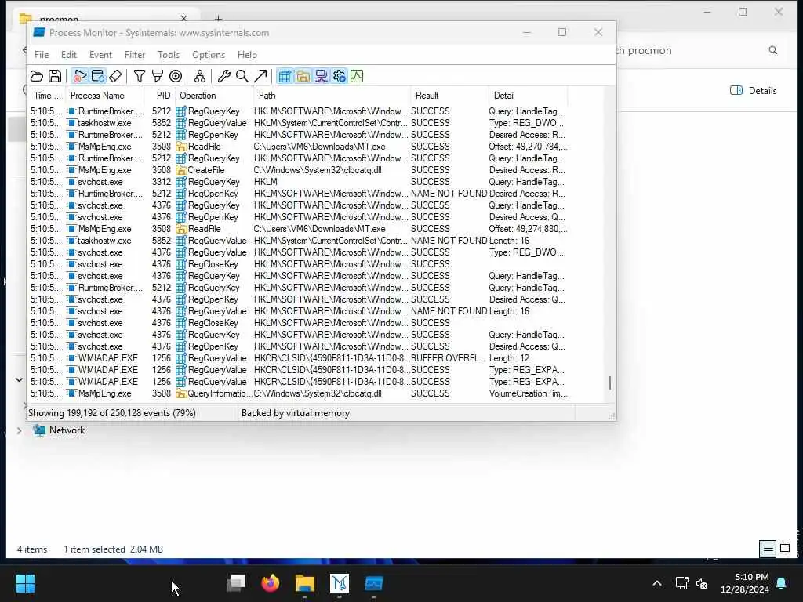Image resolution: width=803 pixels, height=602 pixels.
Task: Open a saved log with Open icon
Action: [x=37, y=76]
